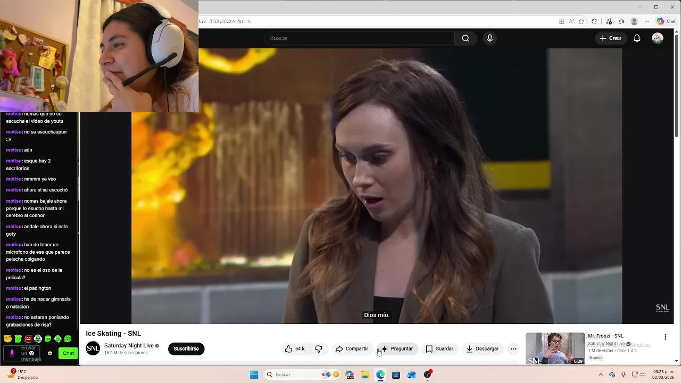
Task: Open chat settings gear icon
Action: 50,353
